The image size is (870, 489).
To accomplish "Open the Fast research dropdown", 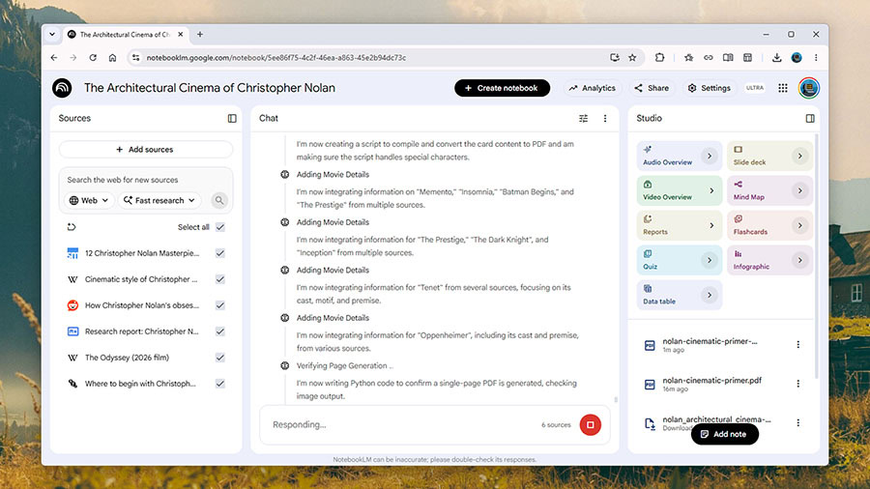I will tap(159, 200).
